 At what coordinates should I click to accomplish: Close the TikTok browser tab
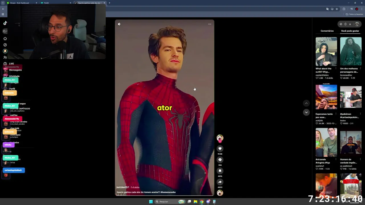click(x=104, y=3)
